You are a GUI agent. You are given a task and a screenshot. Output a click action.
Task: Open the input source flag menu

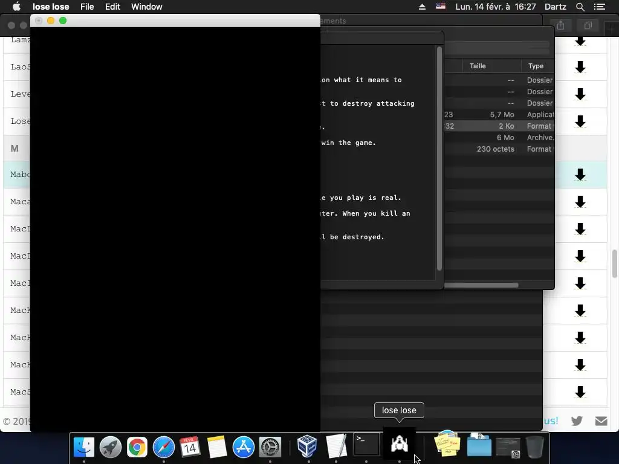click(x=441, y=7)
